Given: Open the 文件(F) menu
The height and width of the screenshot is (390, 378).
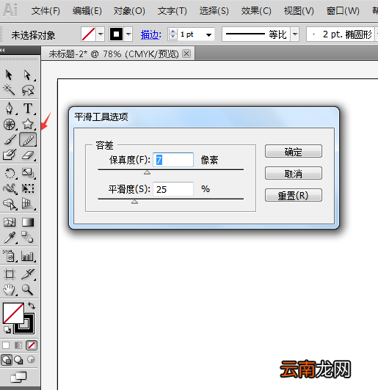Looking at the screenshot, I should coord(46,11).
